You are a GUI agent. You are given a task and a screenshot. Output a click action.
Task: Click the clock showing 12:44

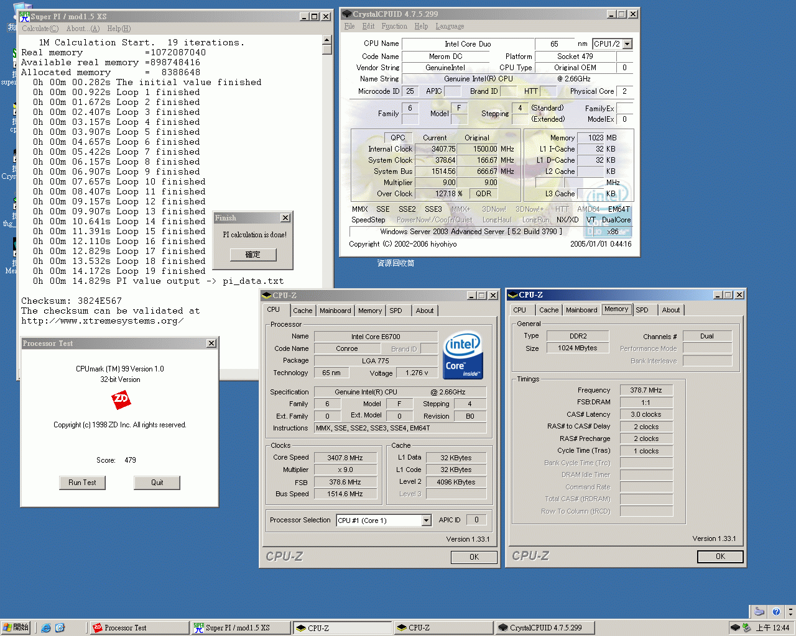click(772, 628)
